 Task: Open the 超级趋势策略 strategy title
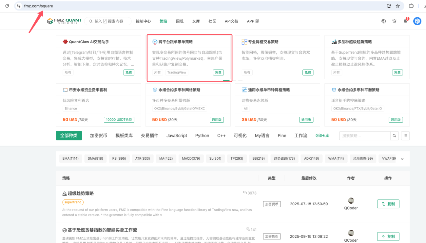coord(81,193)
